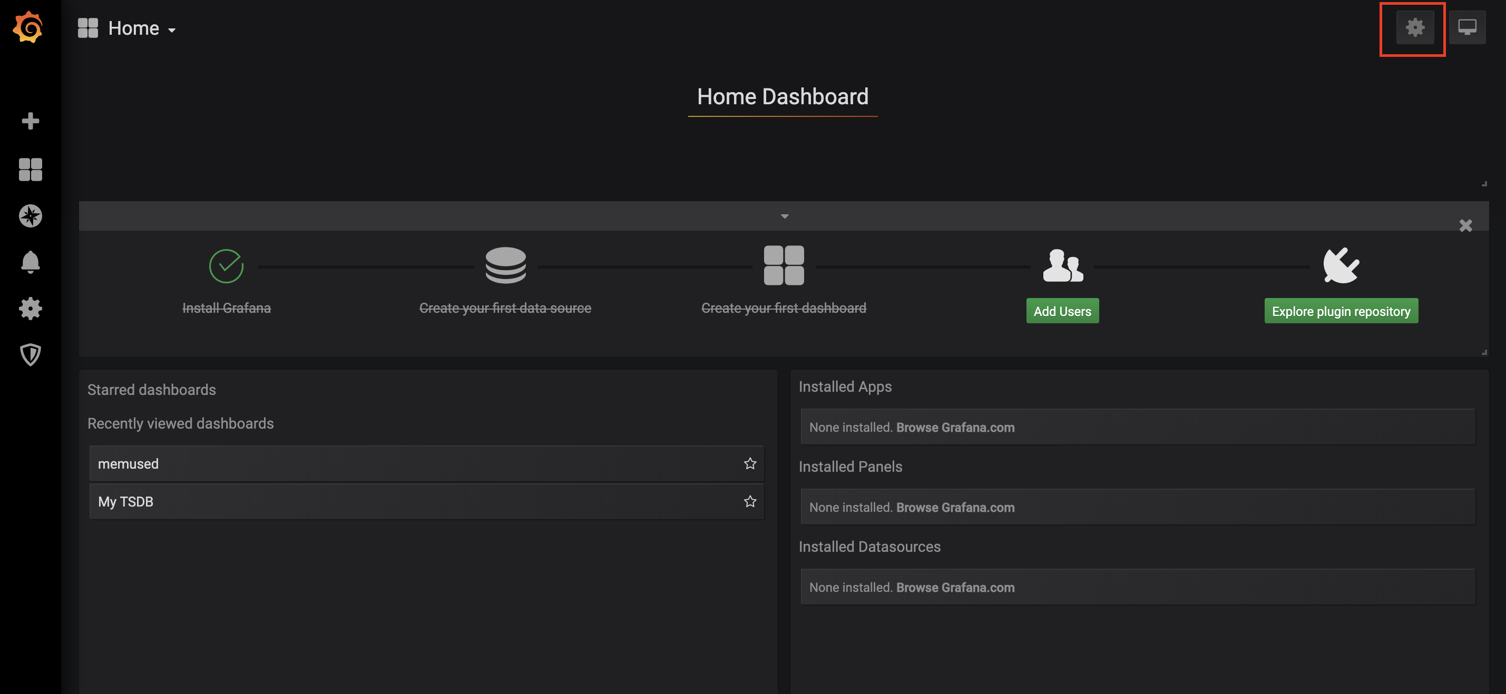1506x694 pixels.
Task: Open the Create new panel icon
Action: point(30,121)
